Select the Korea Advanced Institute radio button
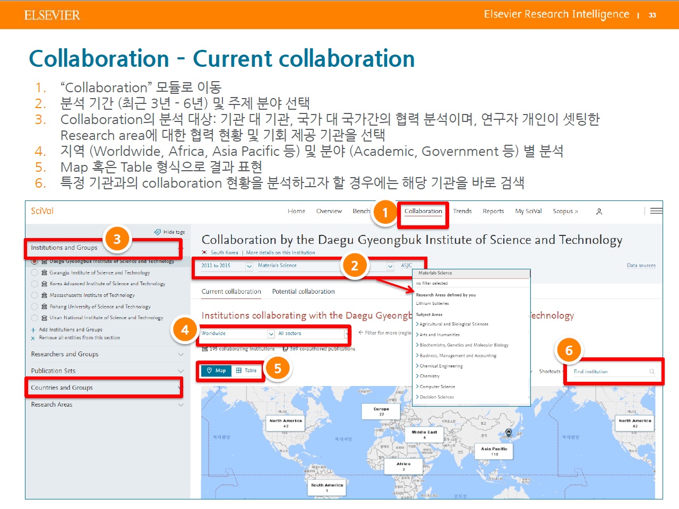Viewport: 679px width, 509px height. pos(35,284)
